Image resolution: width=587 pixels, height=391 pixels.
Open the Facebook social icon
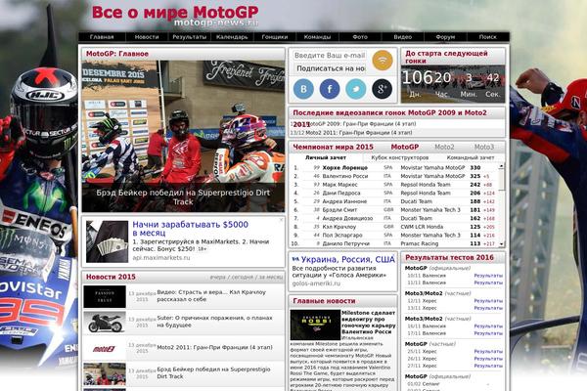[x=330, y=89]
